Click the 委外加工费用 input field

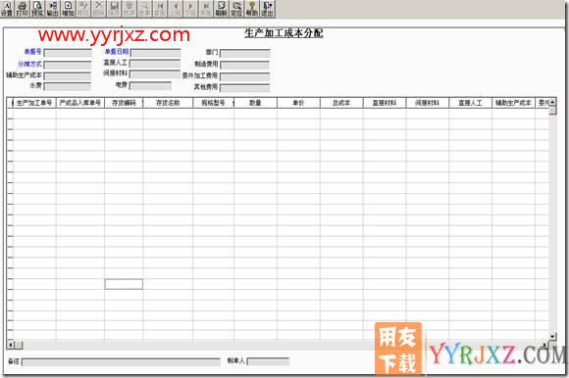pyautogui.click(x=244, y=76)
